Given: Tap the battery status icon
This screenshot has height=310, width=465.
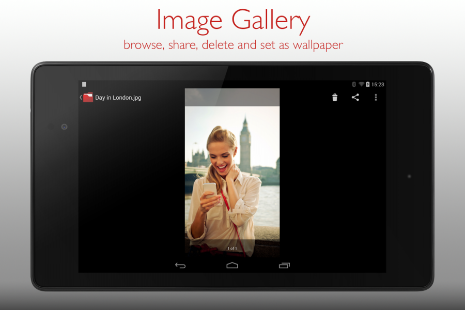Looking at the screenshot, I should [x=368, y=84].
